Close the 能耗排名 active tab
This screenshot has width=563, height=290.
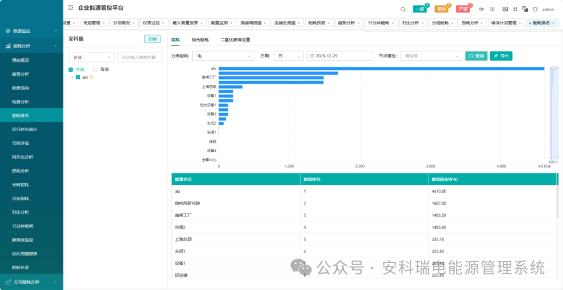553,23
